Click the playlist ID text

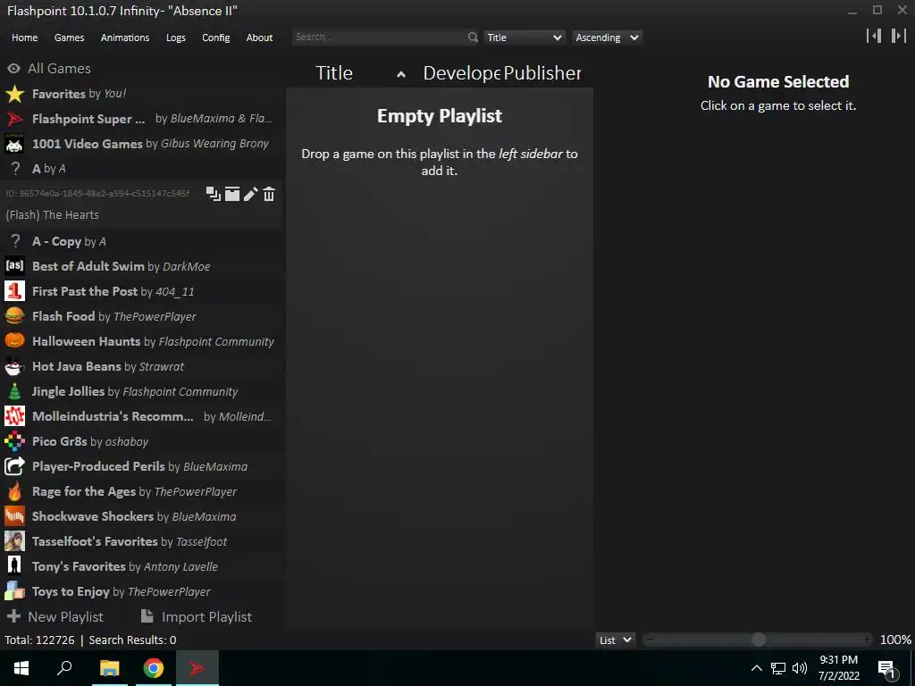pos(98,193)
